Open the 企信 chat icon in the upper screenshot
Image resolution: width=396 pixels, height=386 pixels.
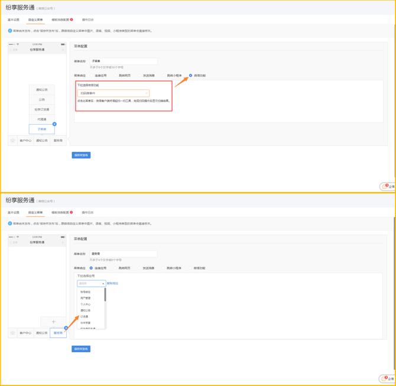(x=387, y=186)
